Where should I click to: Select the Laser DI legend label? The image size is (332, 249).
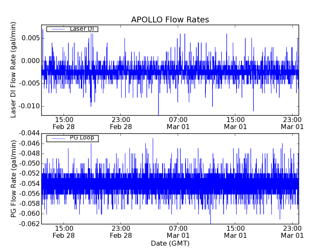pyautogui.click(x=82, y=29)
